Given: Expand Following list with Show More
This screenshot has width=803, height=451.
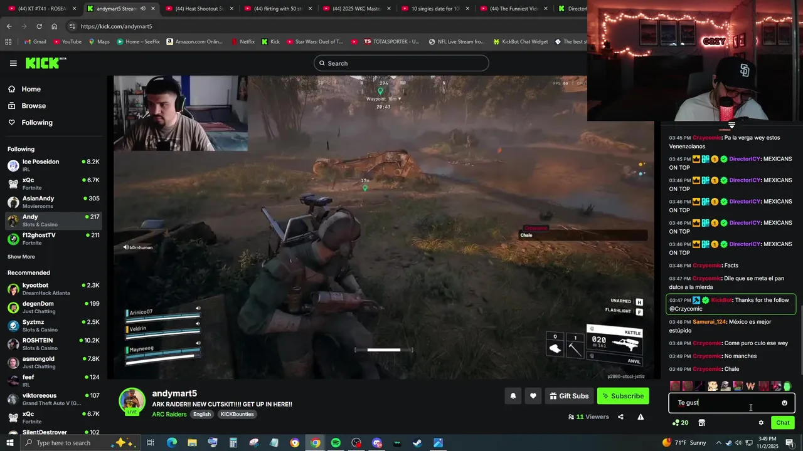Looking at the screenshot, I should (x=21, y=257).
